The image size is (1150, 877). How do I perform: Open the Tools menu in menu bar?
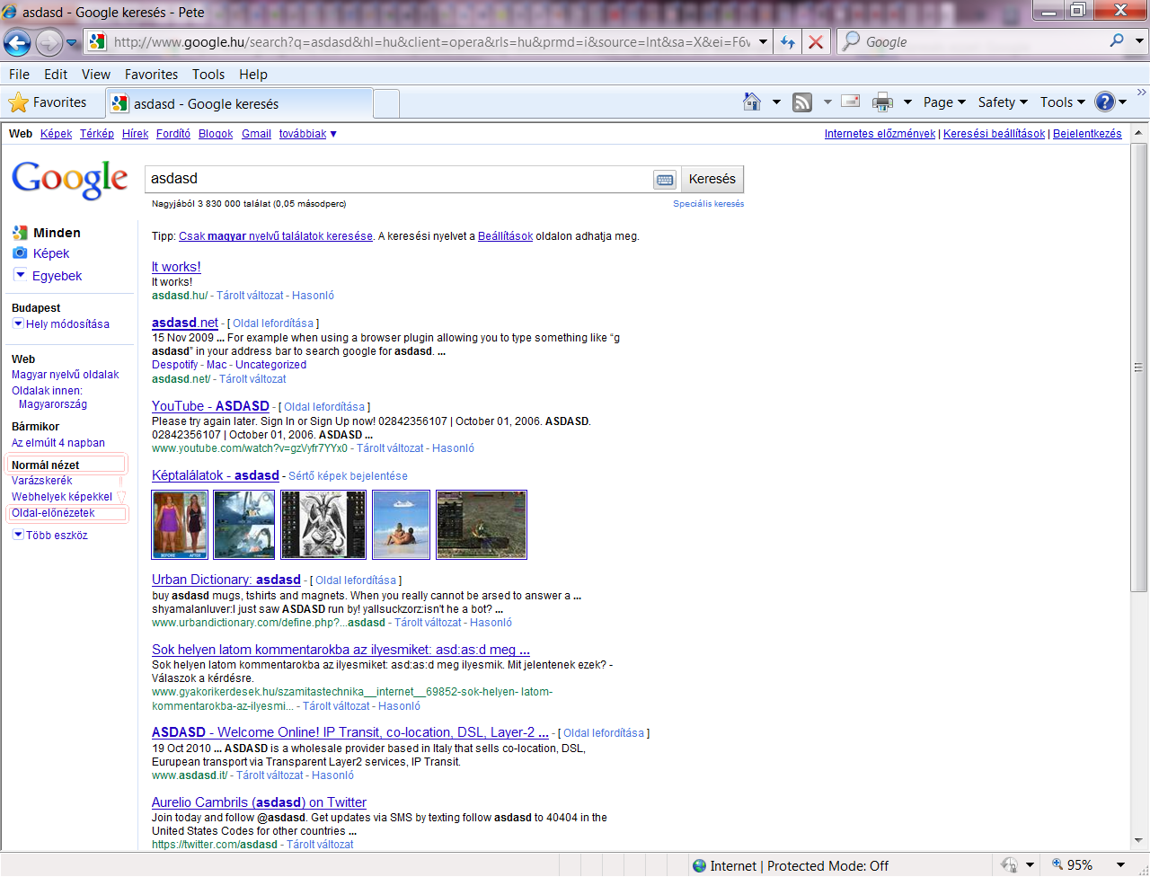(208, 75)
